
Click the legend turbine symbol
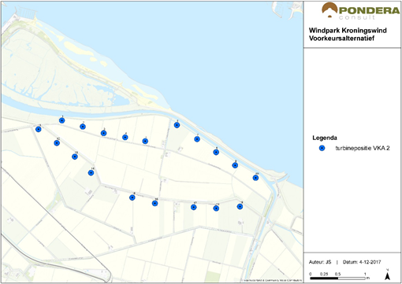tap(322, 148)
